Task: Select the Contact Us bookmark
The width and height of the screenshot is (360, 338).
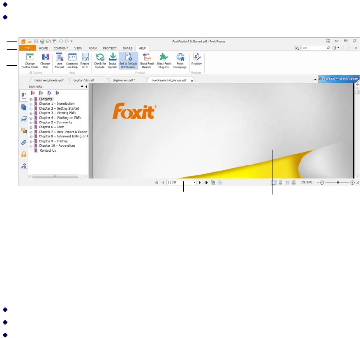Action: 48,150
